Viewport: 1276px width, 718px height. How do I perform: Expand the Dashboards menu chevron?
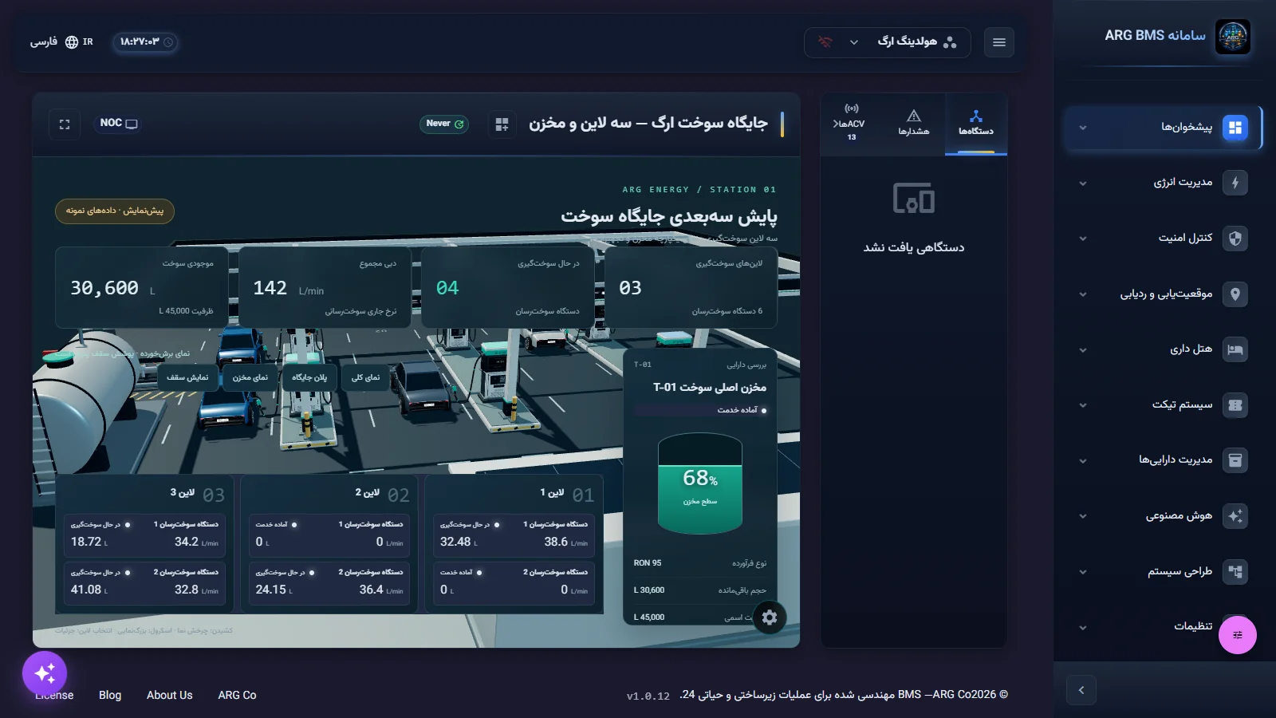1083,128
